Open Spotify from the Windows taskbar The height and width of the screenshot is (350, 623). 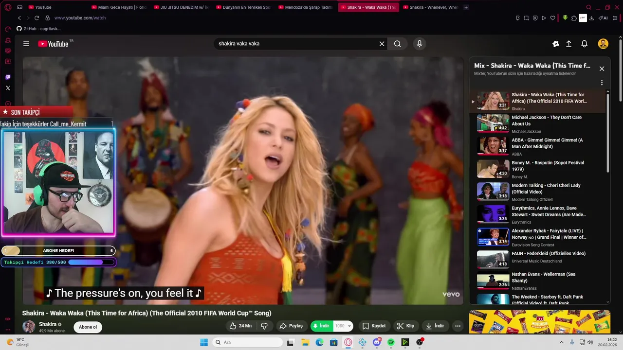[391, 342]
